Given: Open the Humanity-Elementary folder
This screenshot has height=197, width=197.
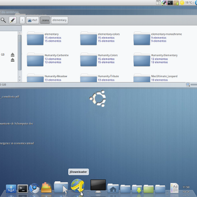Looking at the screenshot, I should [142, 60].
